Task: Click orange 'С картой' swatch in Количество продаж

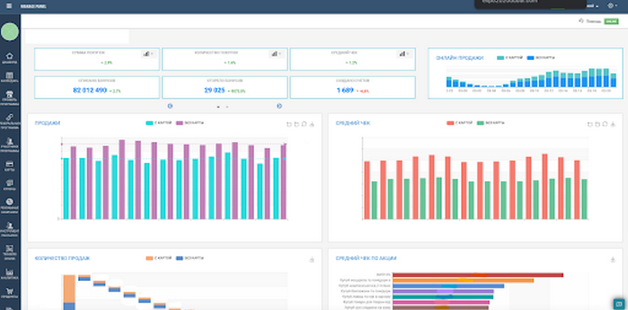Action: 149,259
